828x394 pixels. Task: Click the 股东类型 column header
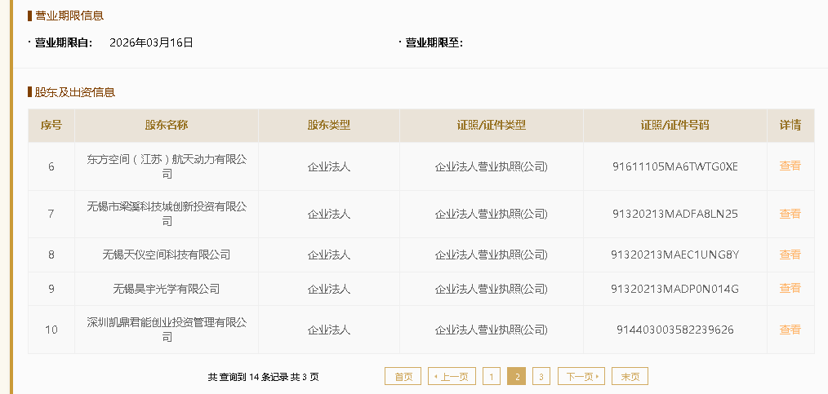[328, 126]
